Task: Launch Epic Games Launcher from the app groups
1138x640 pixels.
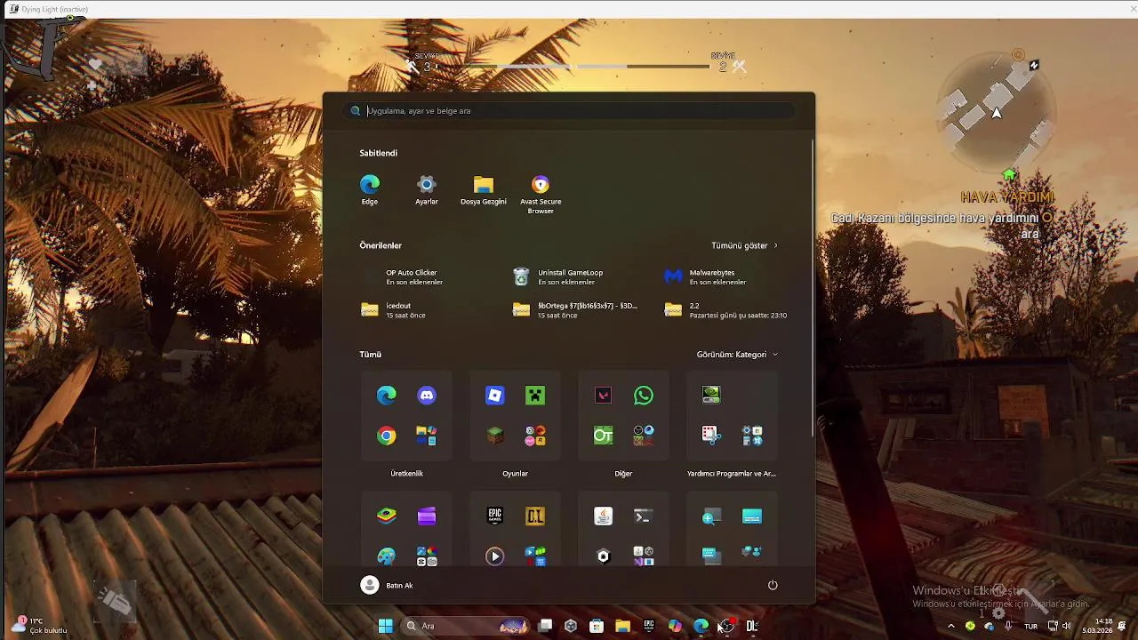Action: pyautogui.click(x=495, y=516)
